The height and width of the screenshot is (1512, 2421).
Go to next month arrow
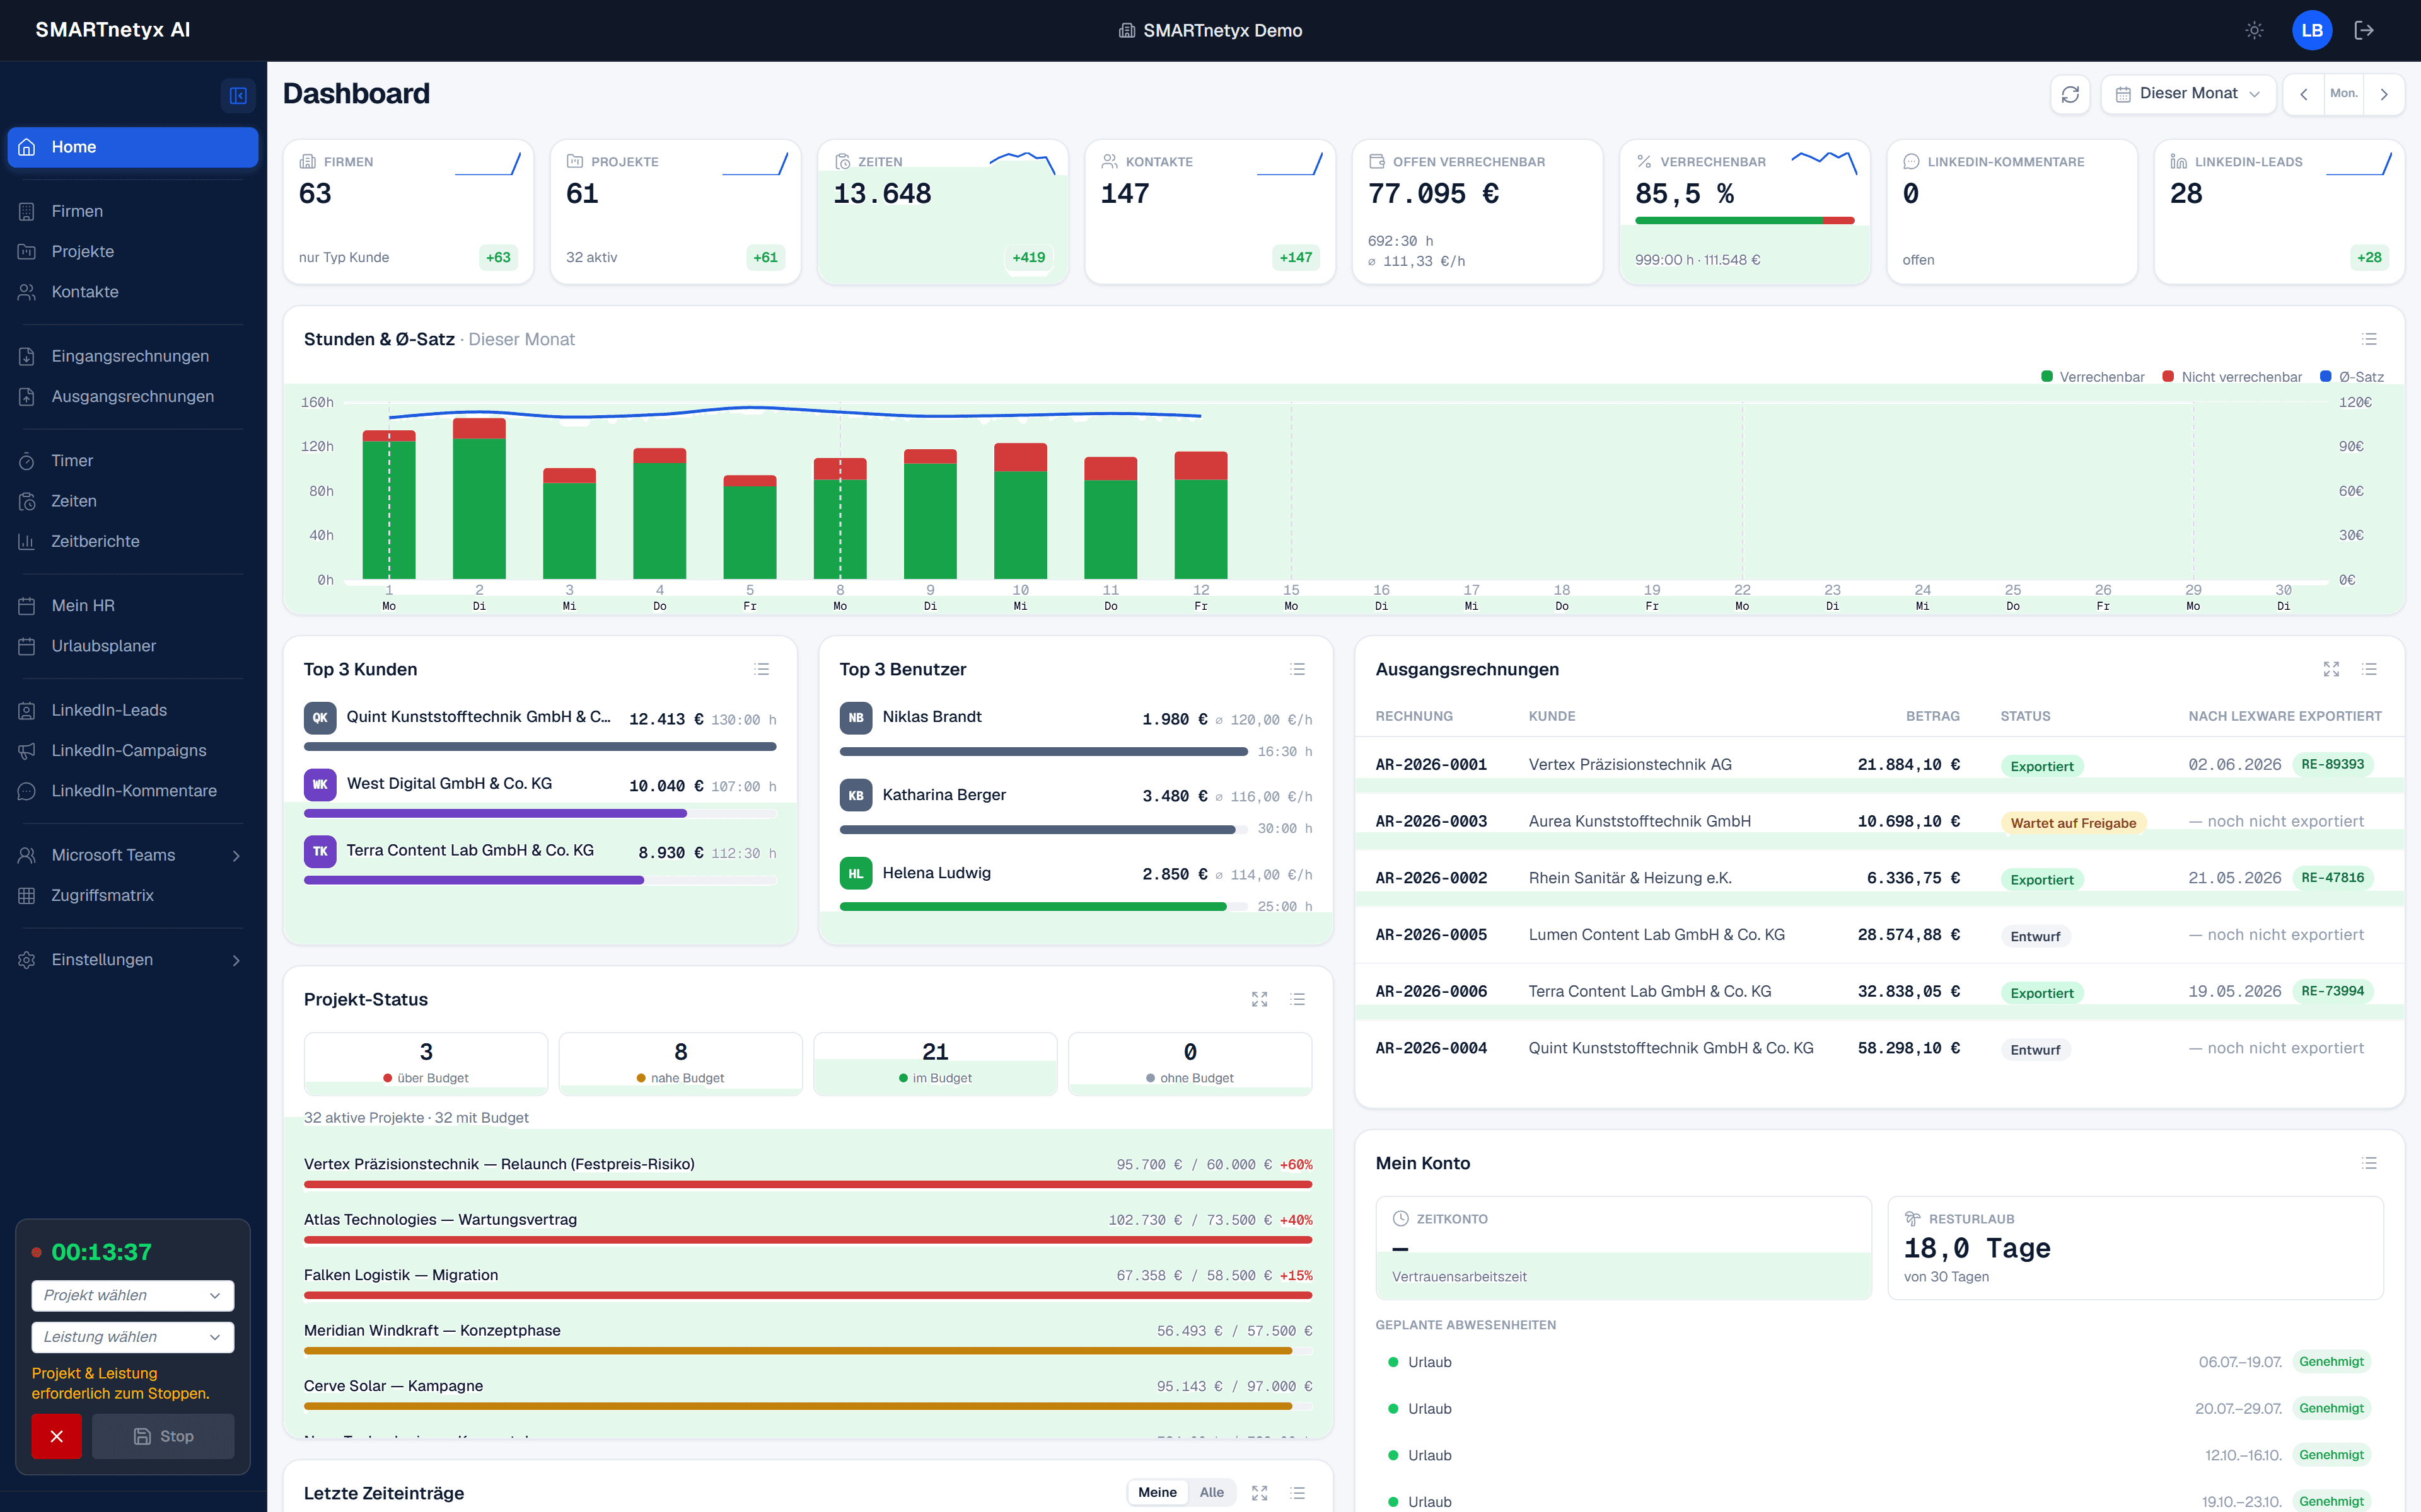click(2384, 94)
